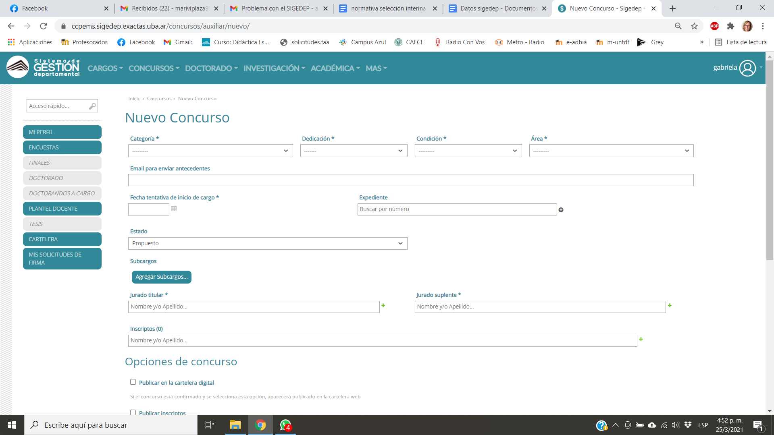Focus the Expediente Buscar por número field
Viewport: 774px width, 435px height.
tap(457, 209)
